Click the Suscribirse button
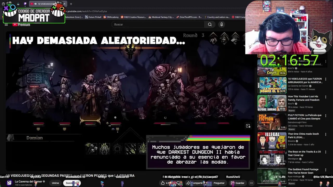Image resolution: width=333 pixels, height=187 pixels. pos(72,183)
